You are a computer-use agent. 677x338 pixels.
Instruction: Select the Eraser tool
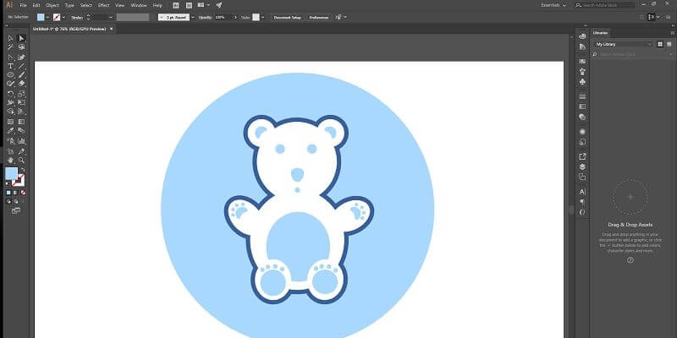coord(21,84)
